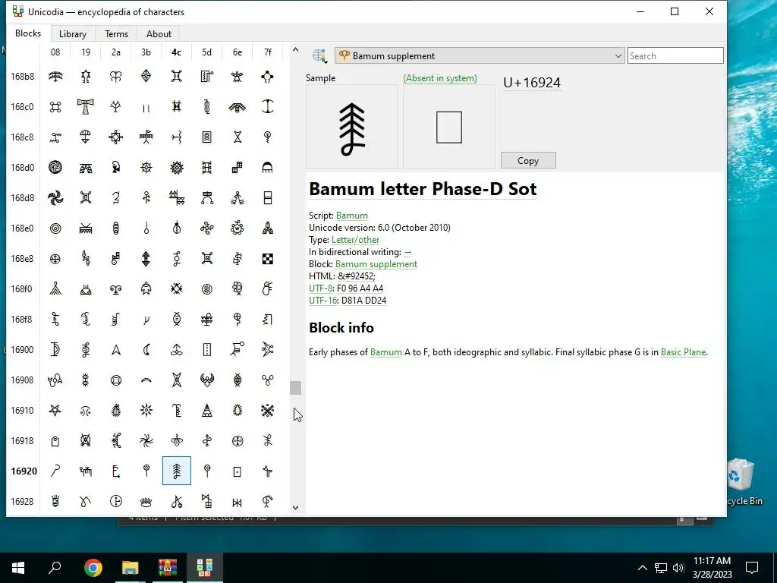777x583 pixels.
Task: Open File Explorer from the taskbar
Action: coord(131,568)
